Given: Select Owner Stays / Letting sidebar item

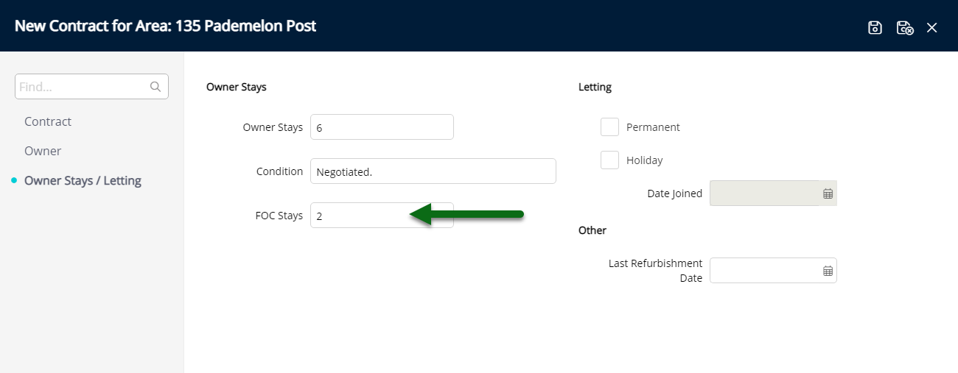Looking at the screenshot, I should pos(83,180).
